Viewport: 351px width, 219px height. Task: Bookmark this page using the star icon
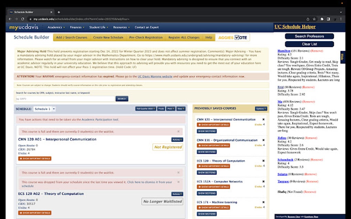click(315, 19)
